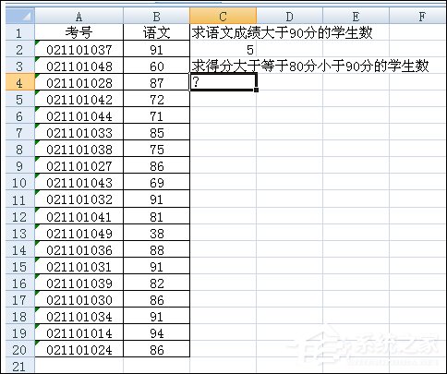Select score 69 in row 10
This screenshot has height=374, width=447.
tap(156, 182)
